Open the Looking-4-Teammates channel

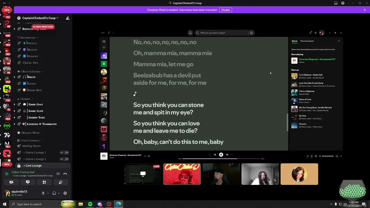tap(43, 124)
